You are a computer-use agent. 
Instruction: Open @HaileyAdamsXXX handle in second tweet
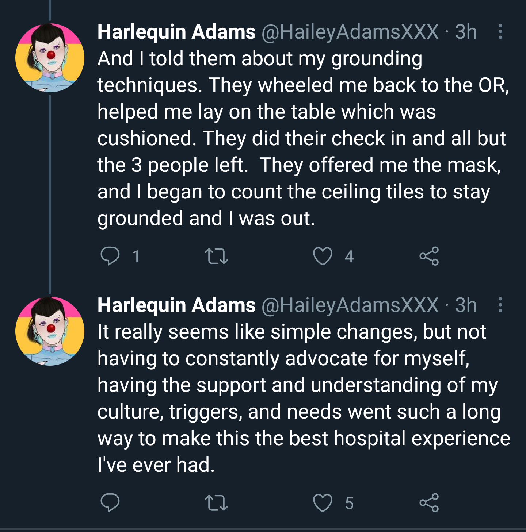click(x=350, y=305)
